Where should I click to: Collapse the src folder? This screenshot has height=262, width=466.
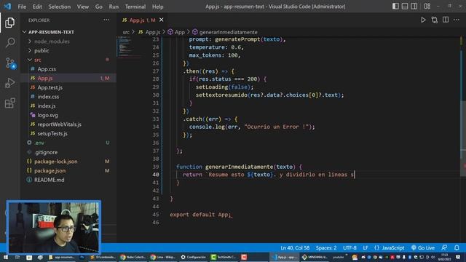click(x=68, y=60)
